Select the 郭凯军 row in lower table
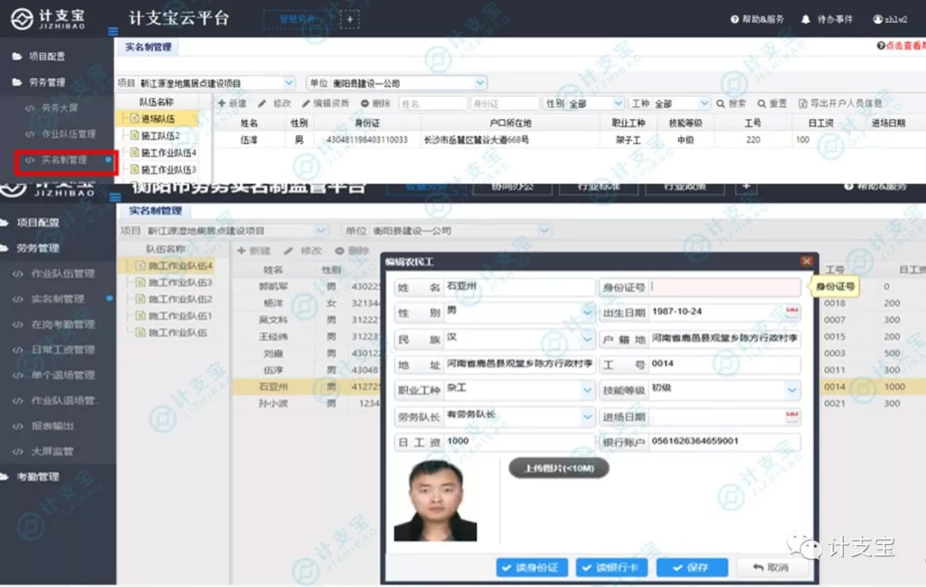This screenshot has width=926, height=587. (307, 287)
